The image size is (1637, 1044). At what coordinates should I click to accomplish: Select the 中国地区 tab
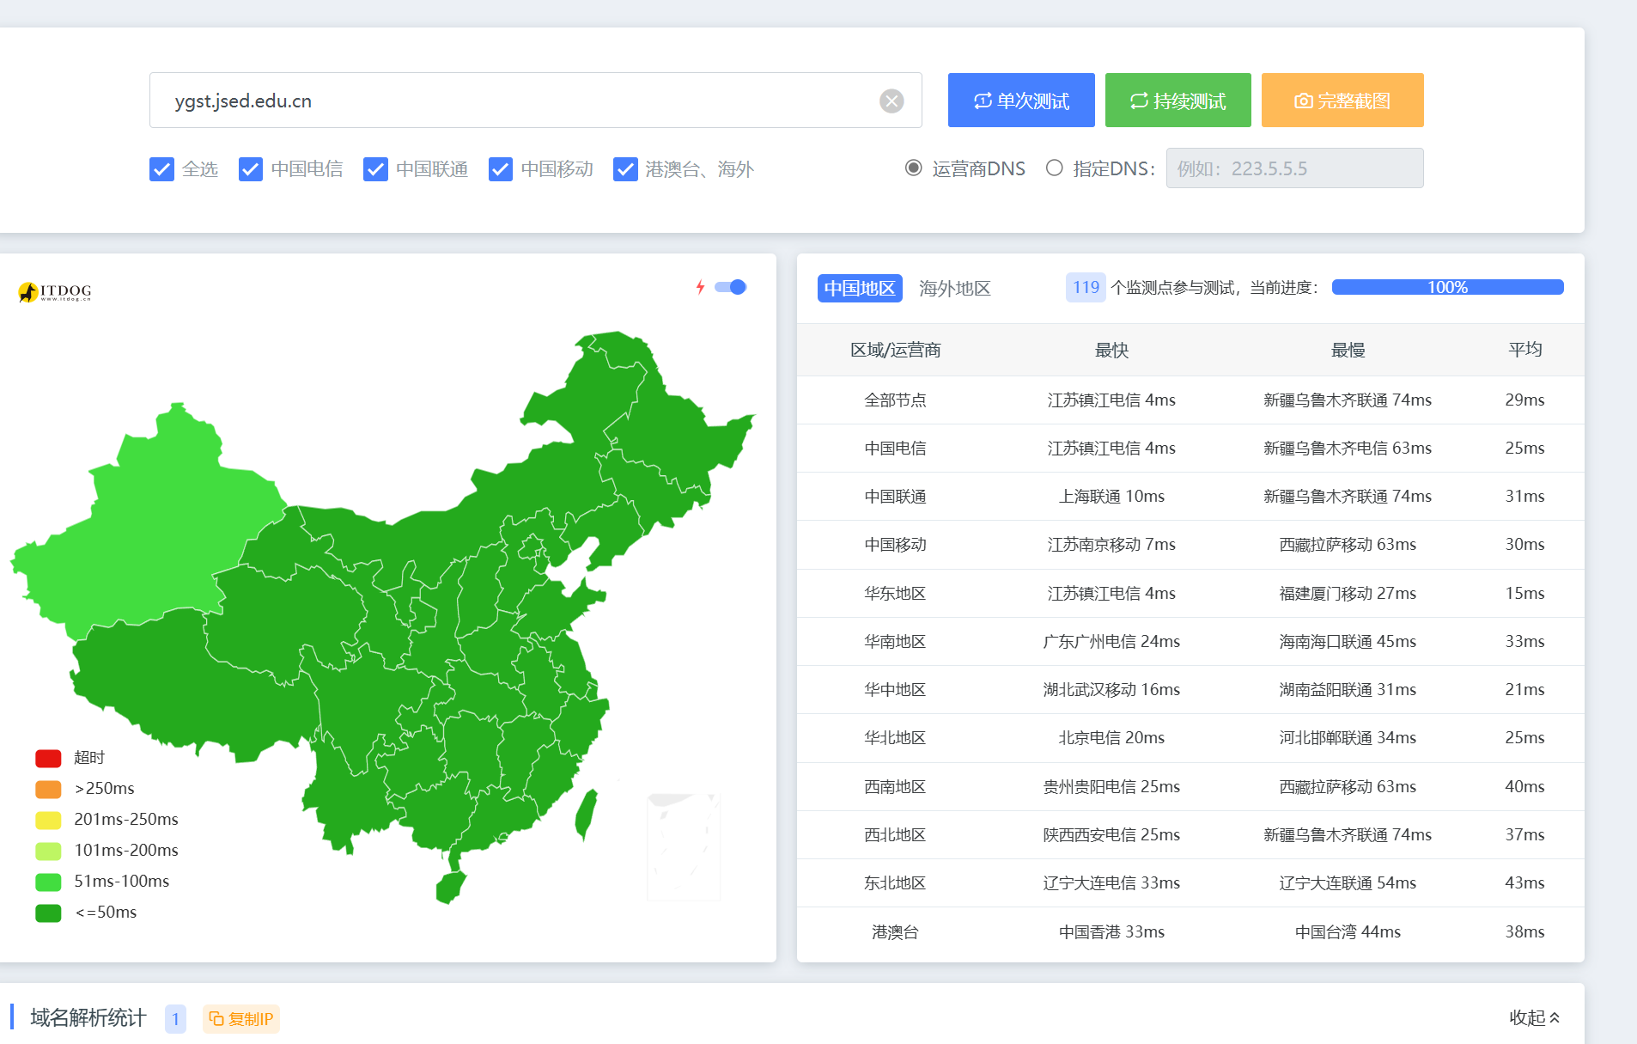point(860,289)
